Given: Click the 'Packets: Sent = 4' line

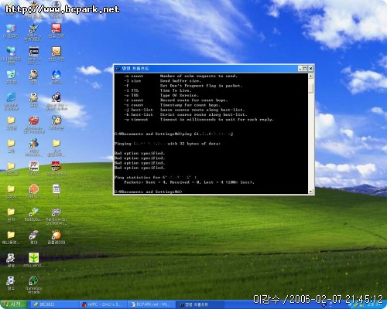Looking at the screenshot, I should (189, 182).
